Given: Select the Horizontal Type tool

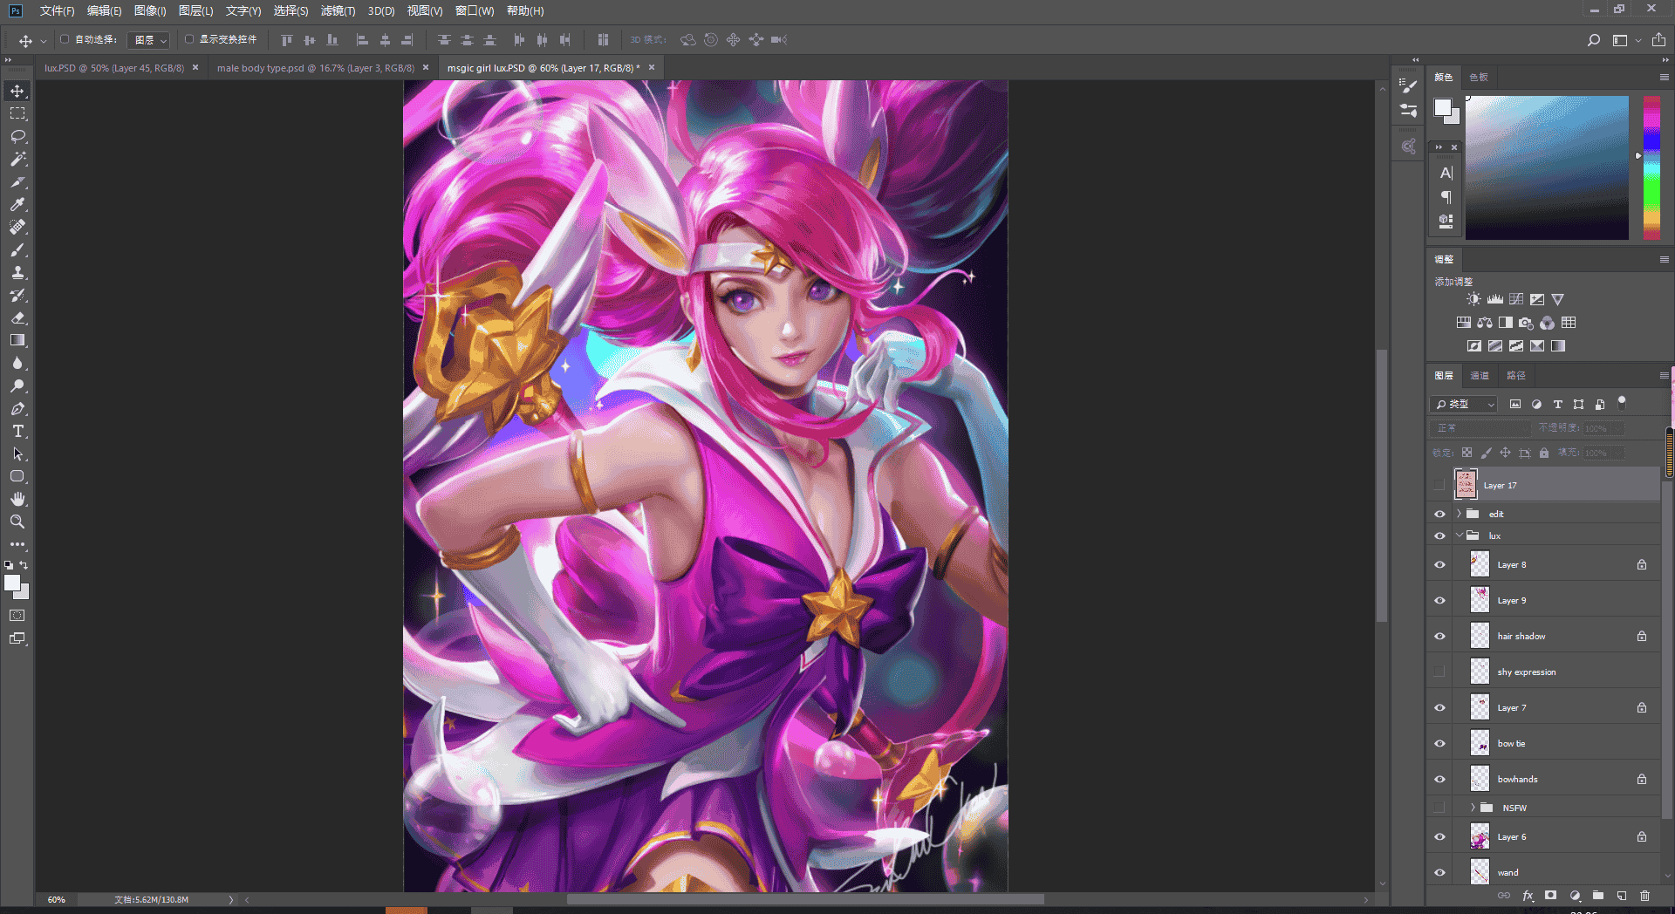Looking at the screenshot, I should point(17,431).
